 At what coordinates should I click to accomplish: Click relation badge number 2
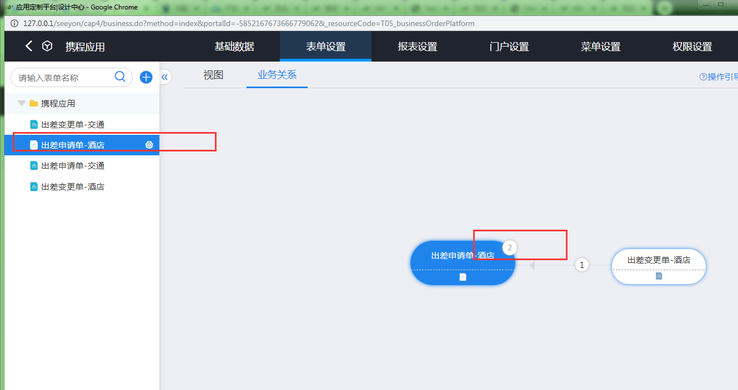click(x=510, y=248)
